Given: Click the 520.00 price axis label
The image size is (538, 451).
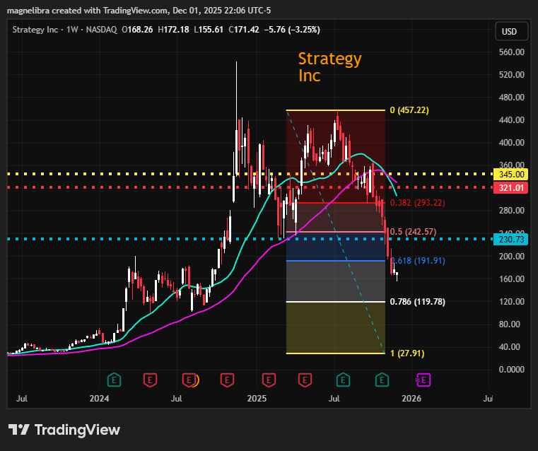Looking at the screenshot, I should pos(512,75).
